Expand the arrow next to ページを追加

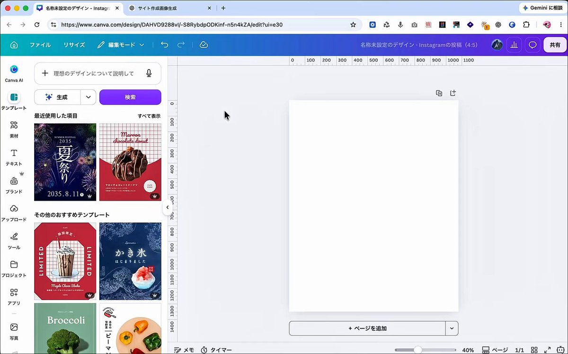point(452,328)
